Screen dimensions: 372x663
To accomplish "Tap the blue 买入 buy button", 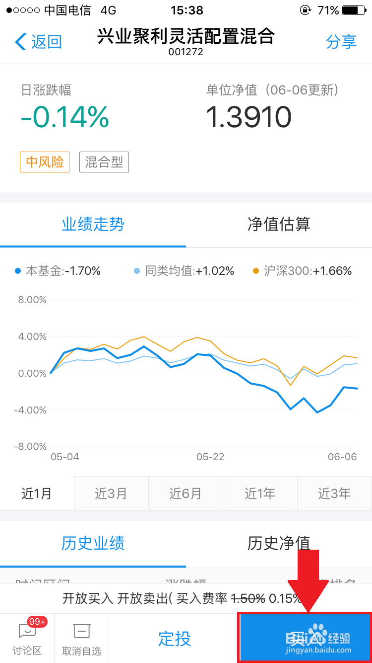I will click(305, 638).
